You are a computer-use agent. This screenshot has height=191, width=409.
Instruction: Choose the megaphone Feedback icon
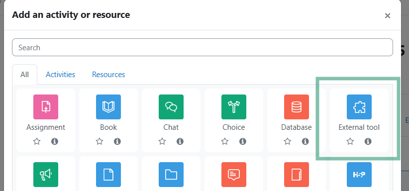pyautogui.click(x=46, y=175)
